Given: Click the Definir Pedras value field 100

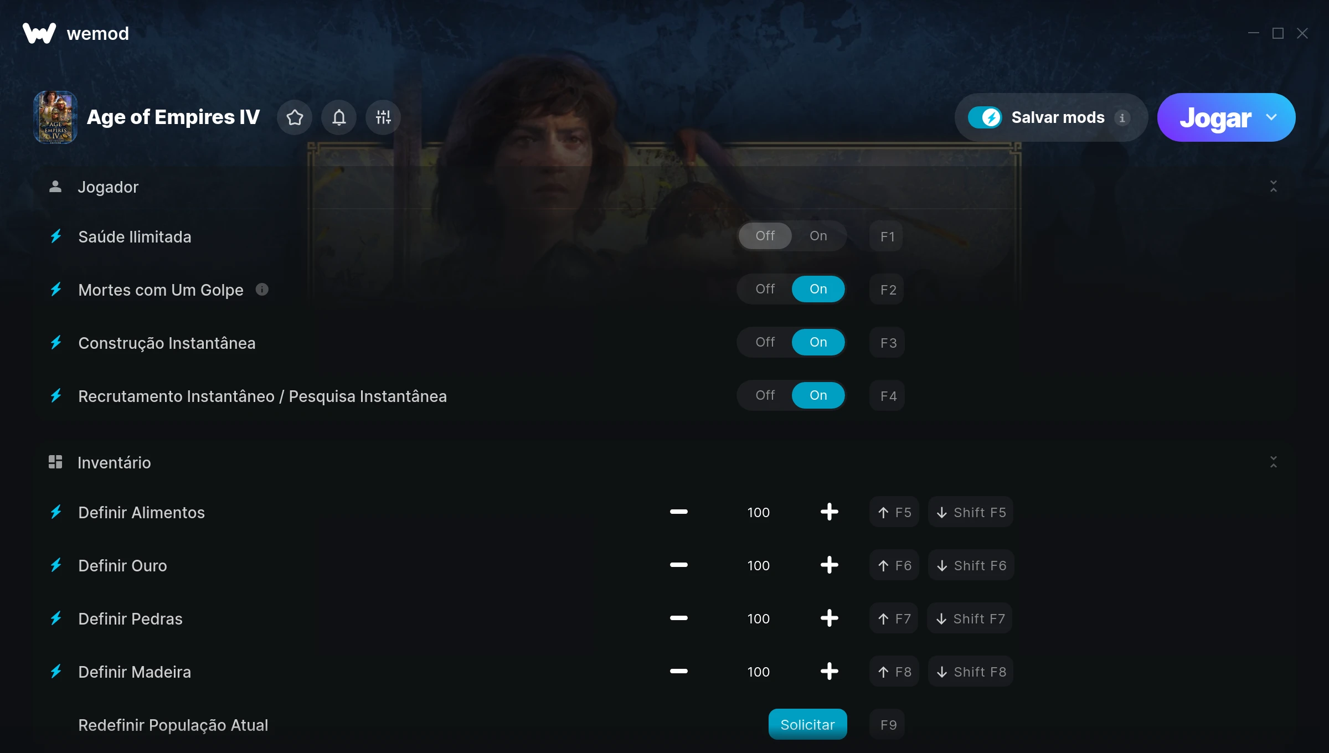Looking at the screenshot, I should point(759,618).
